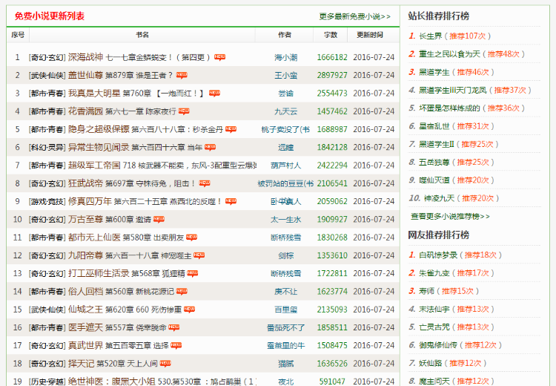Open user-recommended novel 朱雀九变

point(434,273)
